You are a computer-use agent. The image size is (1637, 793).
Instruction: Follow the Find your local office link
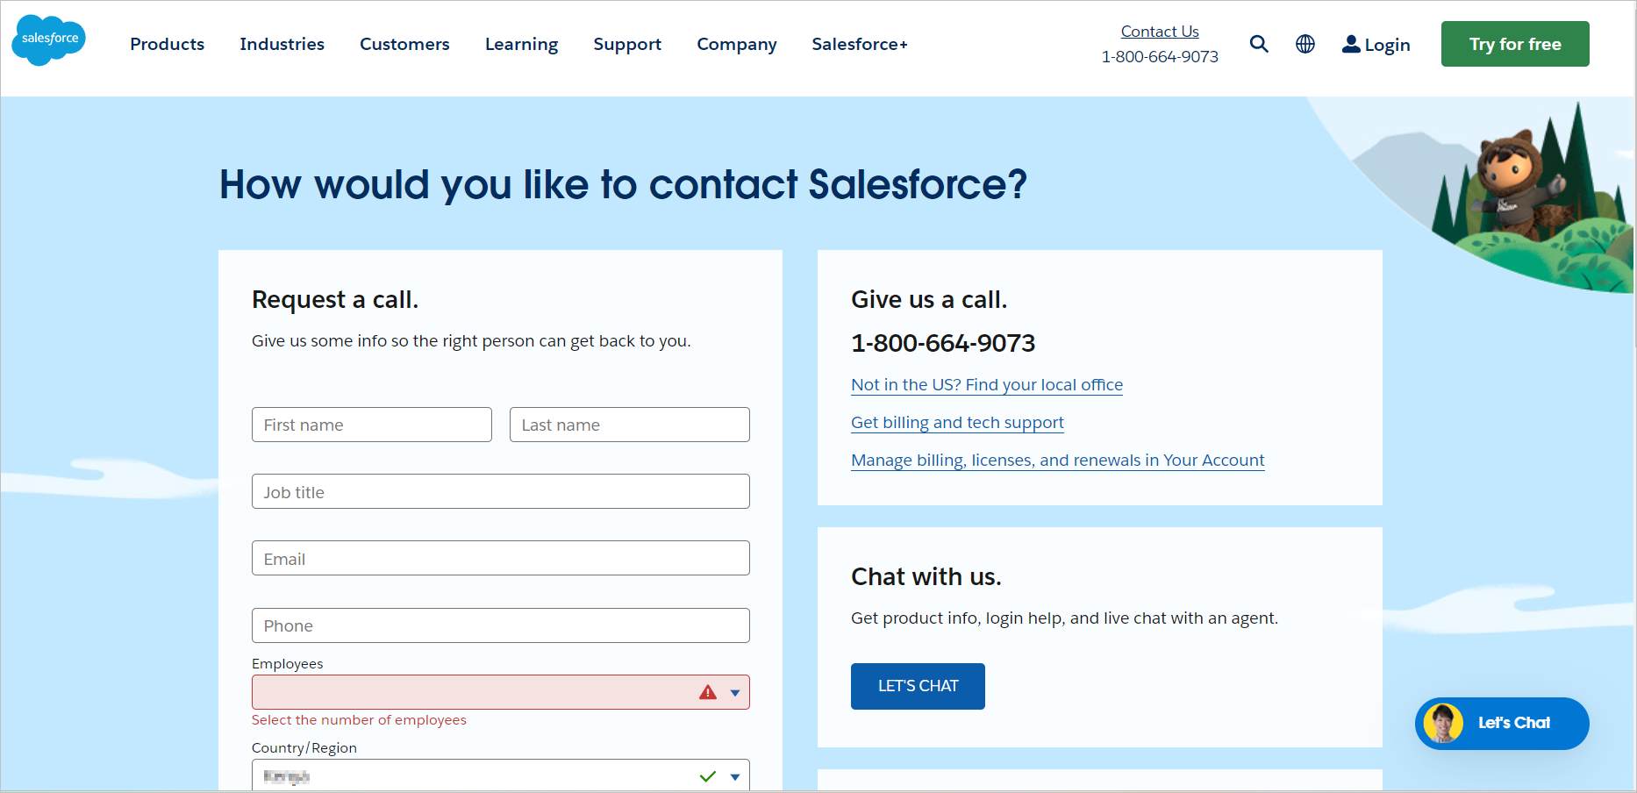[x=986, y=384]
